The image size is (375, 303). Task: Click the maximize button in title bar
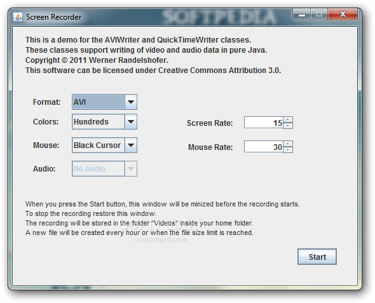tap(319, 15)
